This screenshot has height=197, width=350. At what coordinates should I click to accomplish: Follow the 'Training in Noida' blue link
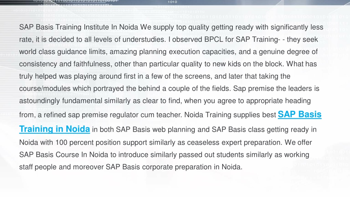(54, 129)
